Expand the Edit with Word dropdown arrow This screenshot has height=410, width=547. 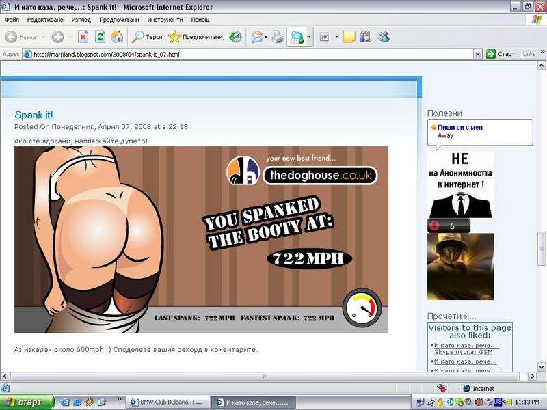tap(336, 37)
